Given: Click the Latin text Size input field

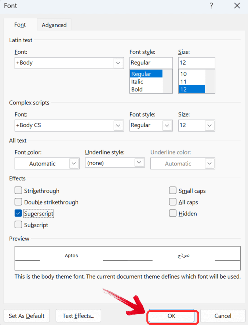Looking at the screenshot, I should (196, 63).
